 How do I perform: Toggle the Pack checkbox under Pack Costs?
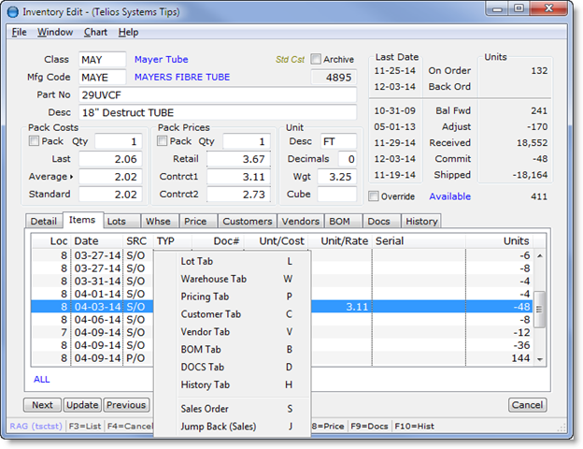coord(35,141)
